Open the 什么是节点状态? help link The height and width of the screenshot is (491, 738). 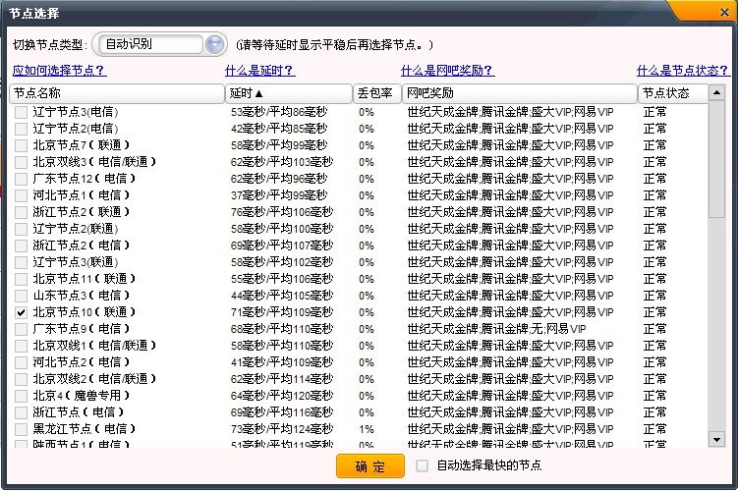pos(683,71)
